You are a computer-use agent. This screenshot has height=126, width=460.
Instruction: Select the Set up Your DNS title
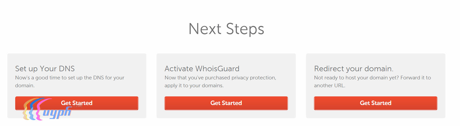(x=45, y=69)
